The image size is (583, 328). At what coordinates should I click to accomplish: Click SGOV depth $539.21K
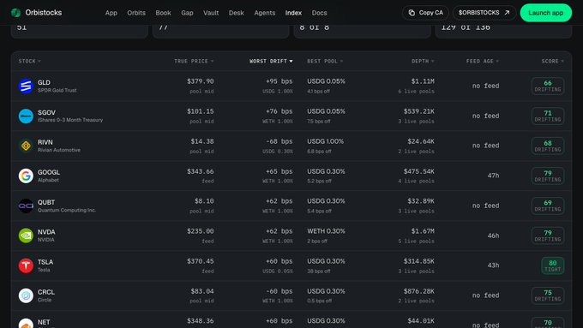point(419,111)
